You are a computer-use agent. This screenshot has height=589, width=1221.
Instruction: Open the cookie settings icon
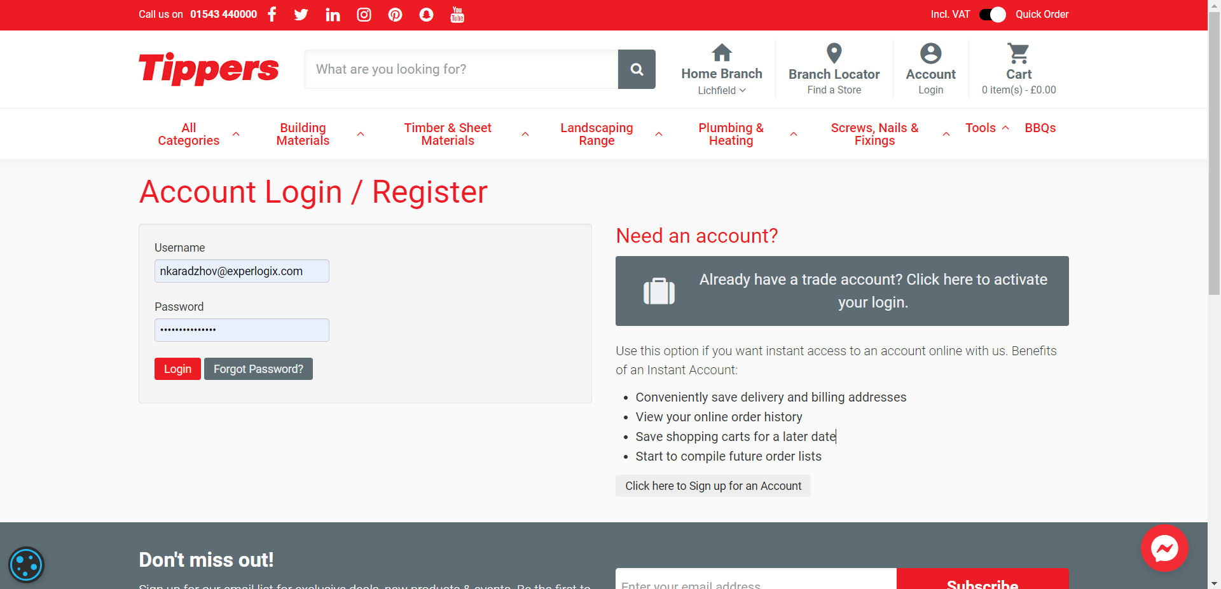pos(26,564)
